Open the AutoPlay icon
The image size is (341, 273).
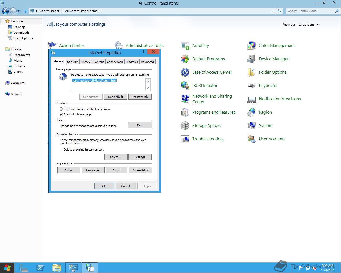click(x=185, y=46)
